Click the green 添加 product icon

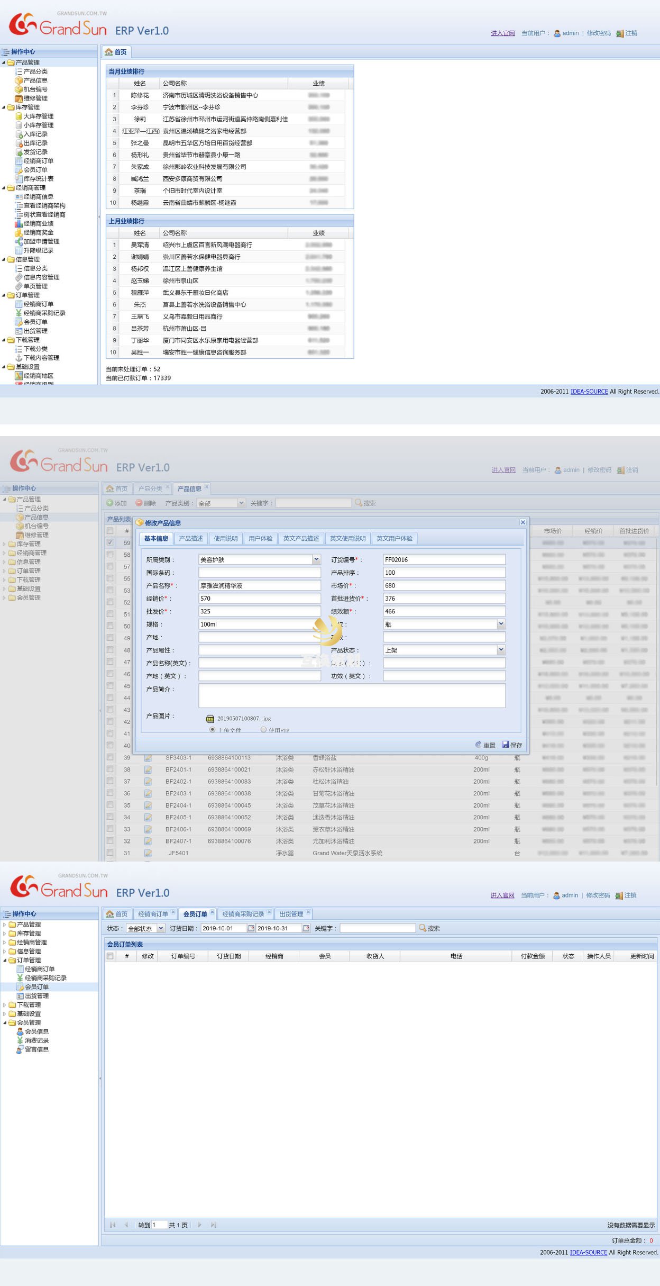pos(110,503)
